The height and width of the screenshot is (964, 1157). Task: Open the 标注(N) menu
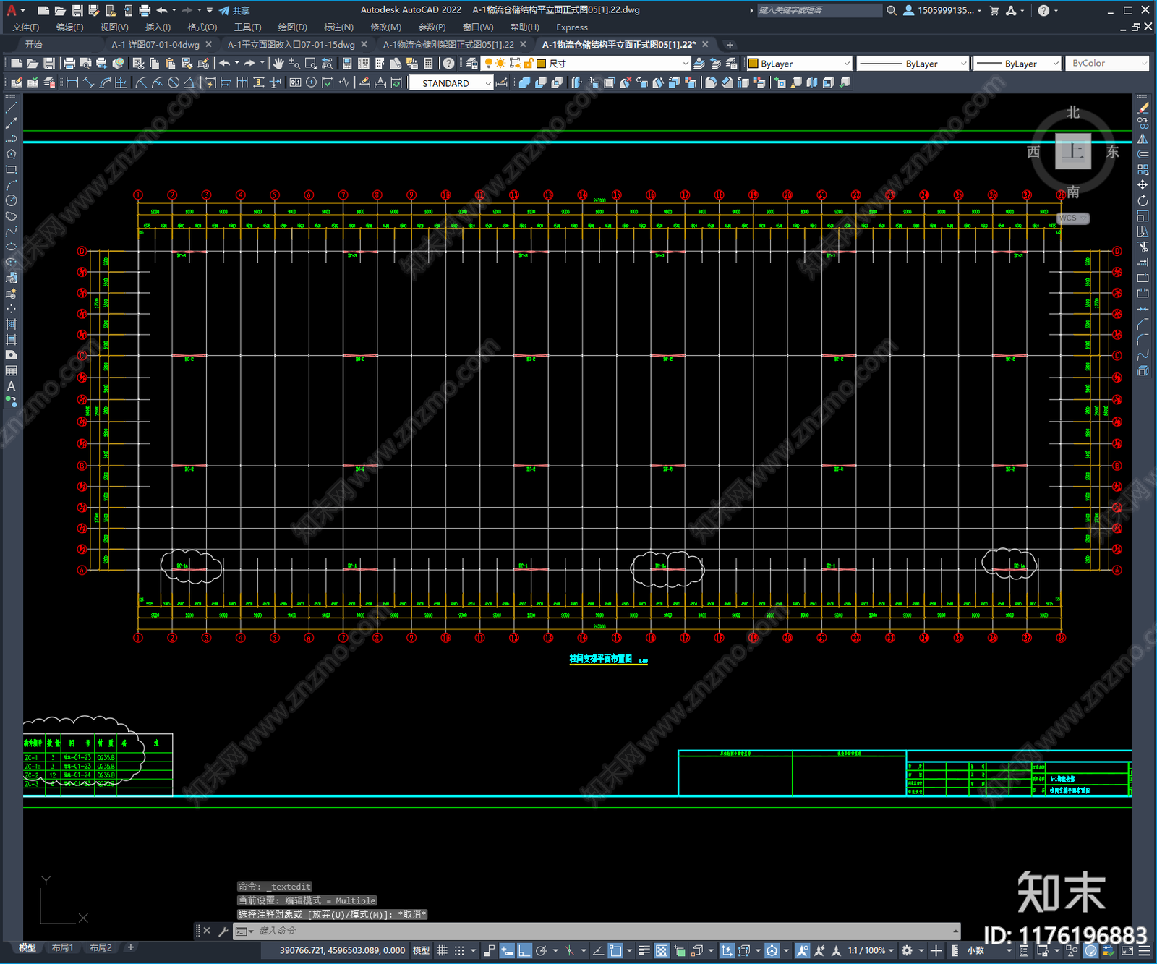click(x=338, y=27)
